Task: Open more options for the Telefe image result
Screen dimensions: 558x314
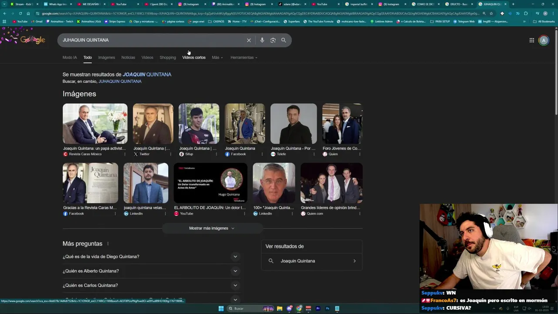Action: (314, 154)
